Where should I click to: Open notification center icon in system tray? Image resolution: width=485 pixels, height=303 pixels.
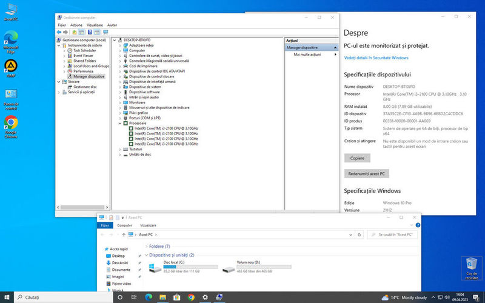(x=477, y=297)
